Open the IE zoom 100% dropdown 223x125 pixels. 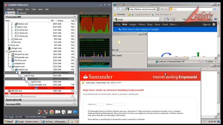[x=216, y=61]
